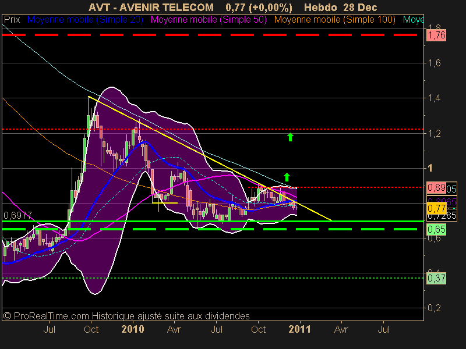Viewport: 466px width, 349px height.
Task: Click the Oct axis label preceding 2010
Action: coord(91,329)
